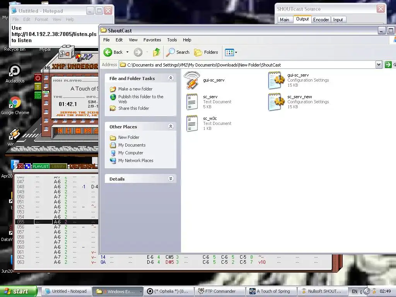Click Publish this folder to the Web
396x297 pixels.
[x=141, y=99]
